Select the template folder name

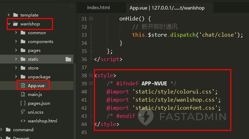(x=29, y=15)
